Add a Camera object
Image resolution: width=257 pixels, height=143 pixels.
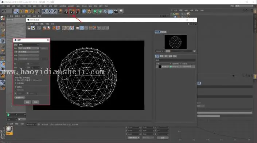pyautogui.click(x=116, y=11)
